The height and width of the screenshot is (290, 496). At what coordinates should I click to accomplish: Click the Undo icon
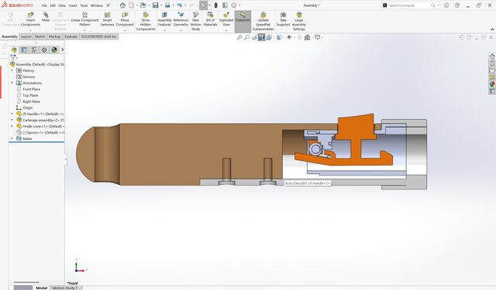[x=179, y=5]
